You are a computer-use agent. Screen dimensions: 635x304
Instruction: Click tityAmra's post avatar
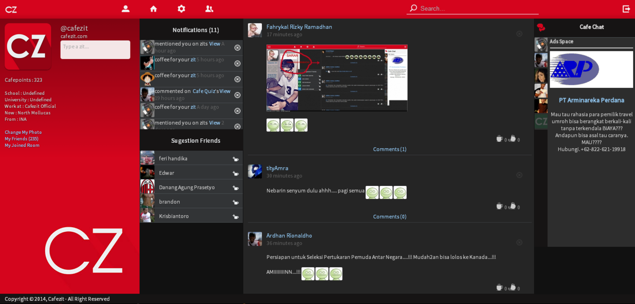click(255, 172)
